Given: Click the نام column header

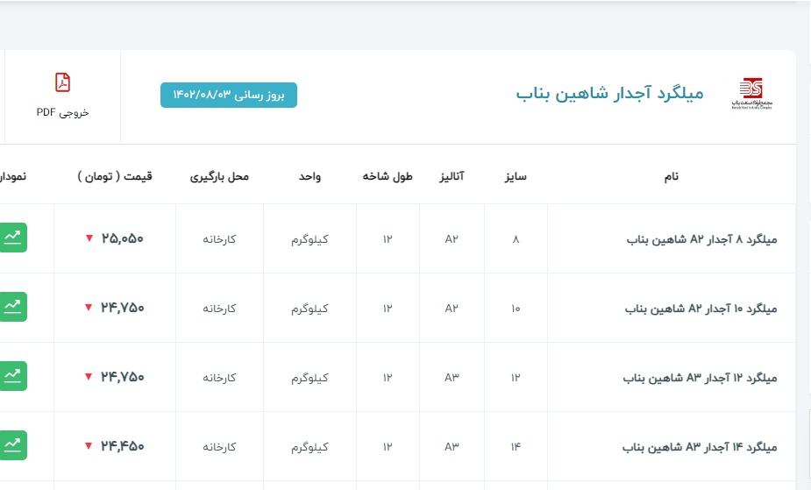Looking at the screenshot, I should click(x=671, y=176).
